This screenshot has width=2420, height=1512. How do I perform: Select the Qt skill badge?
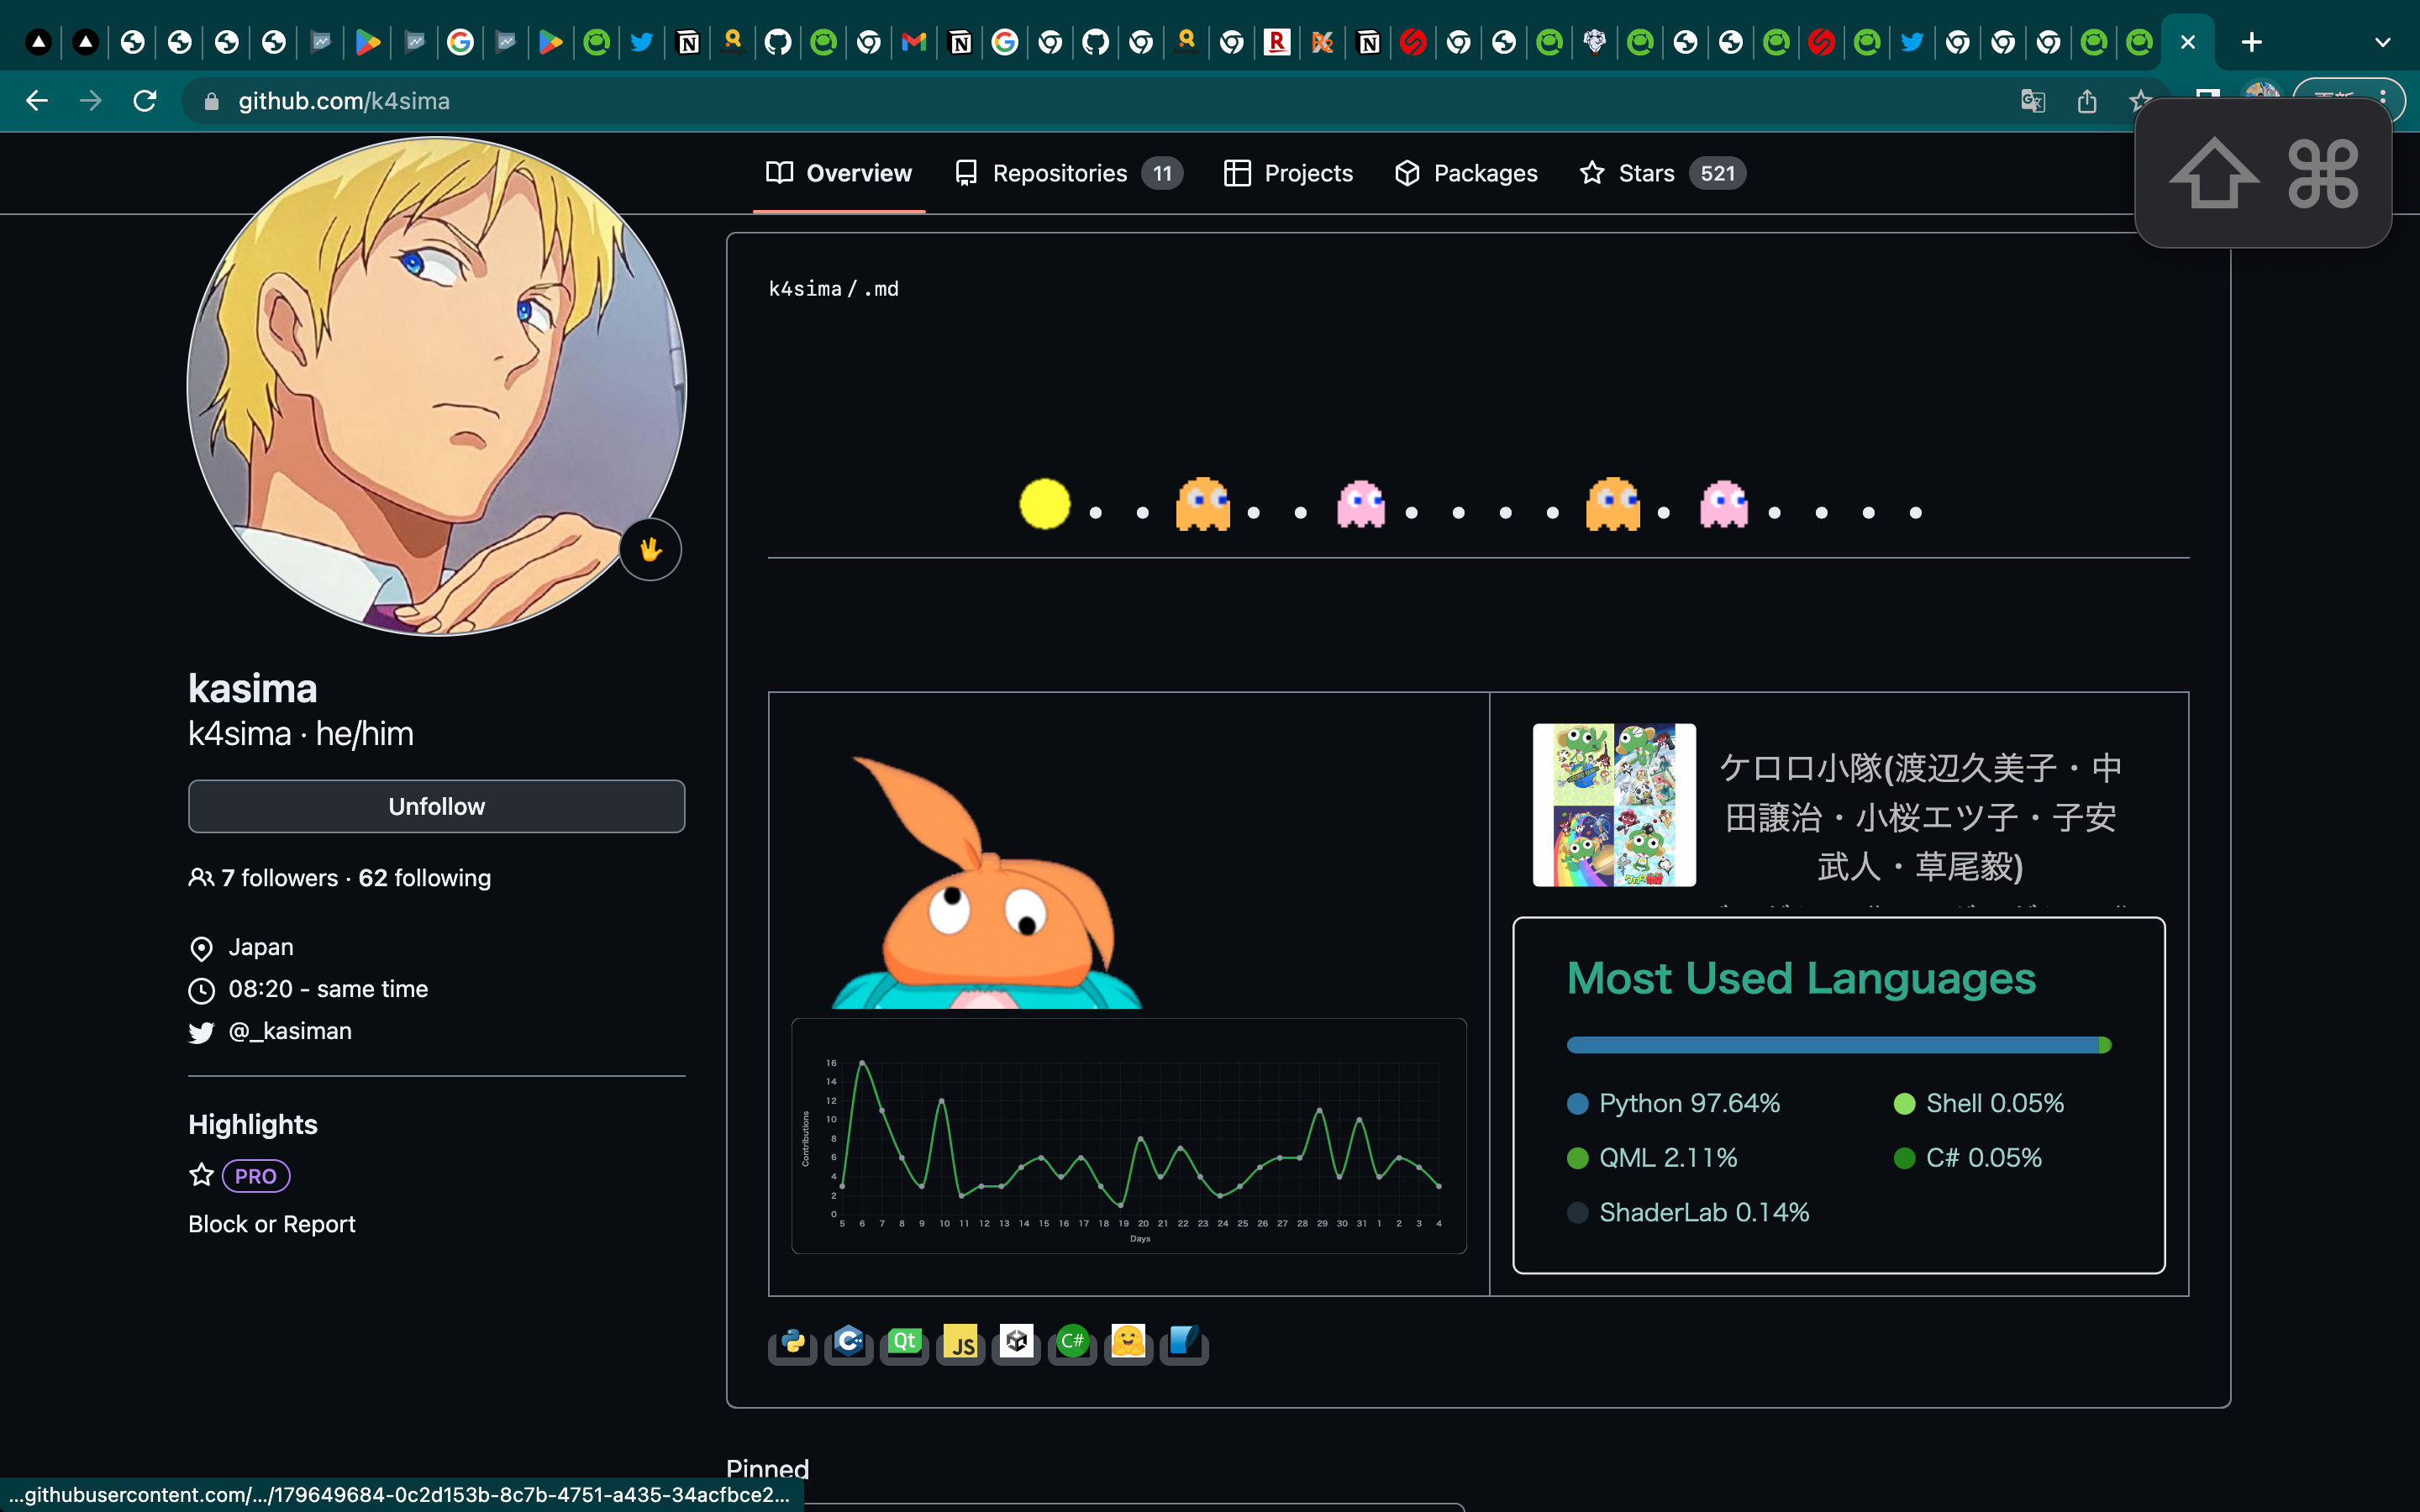(905, 1344)
